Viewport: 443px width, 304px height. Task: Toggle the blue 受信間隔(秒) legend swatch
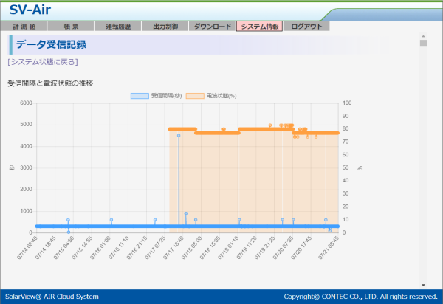pos(140,96)
